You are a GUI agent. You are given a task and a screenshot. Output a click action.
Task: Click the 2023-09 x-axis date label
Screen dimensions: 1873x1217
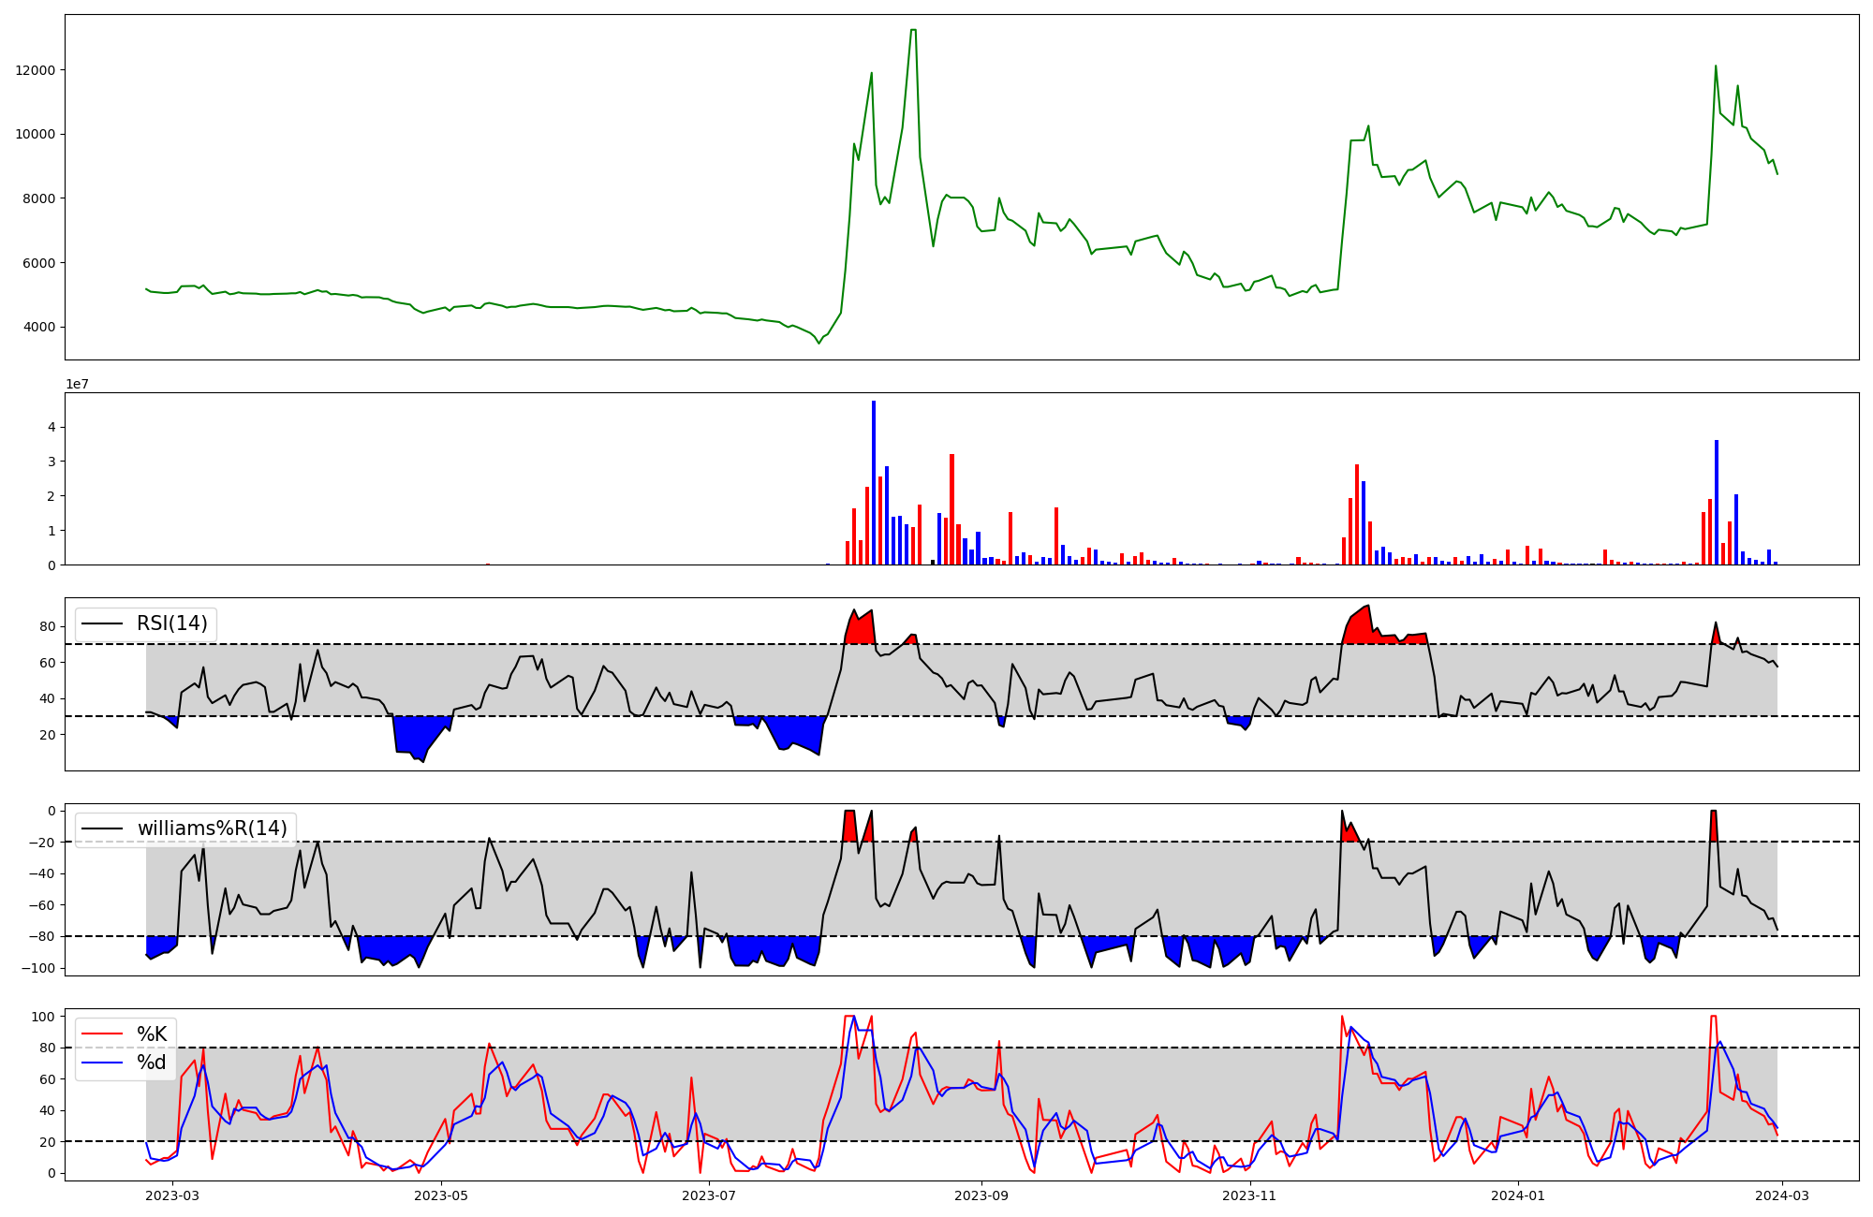[x=981, y=1195]
